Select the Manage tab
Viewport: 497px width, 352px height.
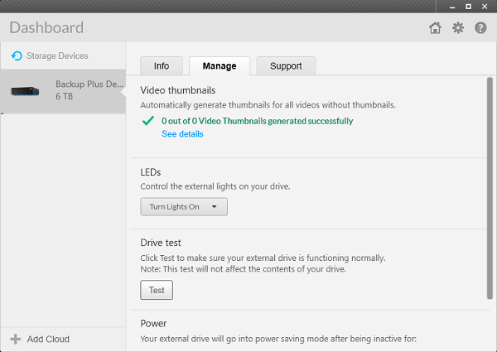(220, 66)
